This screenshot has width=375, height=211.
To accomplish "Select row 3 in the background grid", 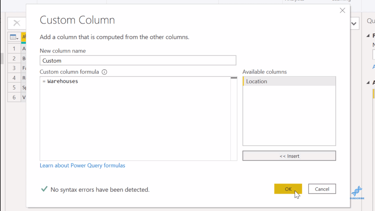I will [14, 68].
